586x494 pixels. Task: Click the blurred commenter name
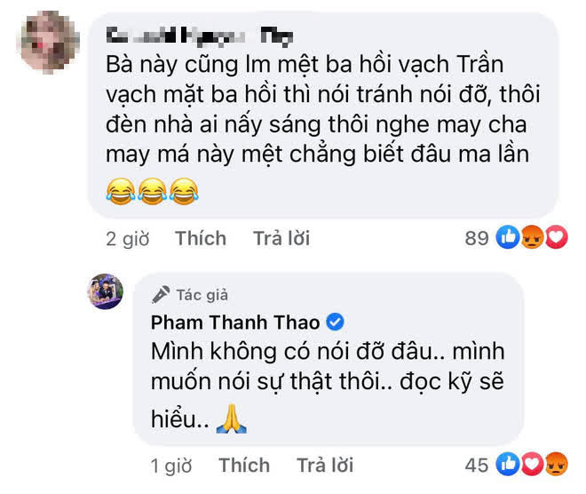coord(199,36)
